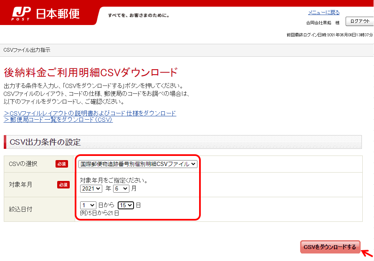Click the CSVファイル出力指示 breadcrumb text
The width and height of the screenshot is (374, 261).
click(27, 50)
